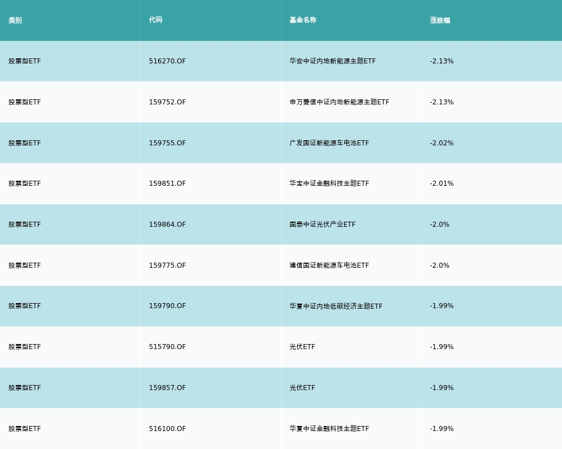Viewport: 562px width, 449px height.
Task: Click fund name 建信国证新能源车电池ETF
Action: 329,265
